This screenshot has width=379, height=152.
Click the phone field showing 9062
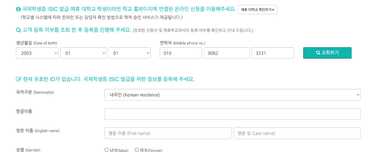tap(227, 53)
